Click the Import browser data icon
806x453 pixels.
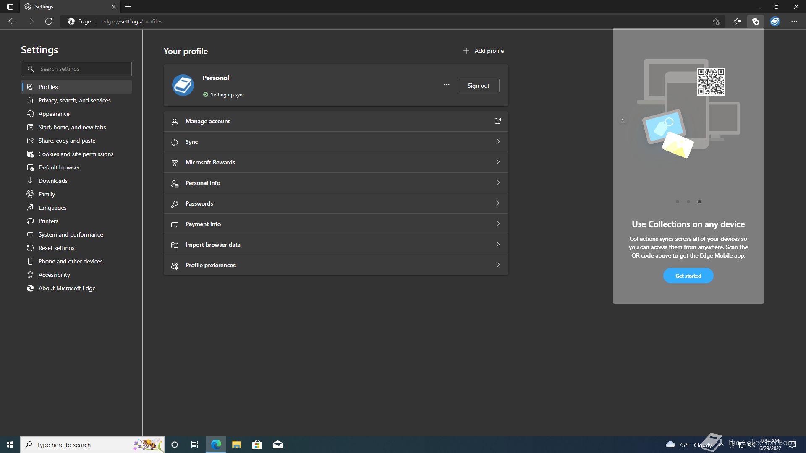[175, 245]
